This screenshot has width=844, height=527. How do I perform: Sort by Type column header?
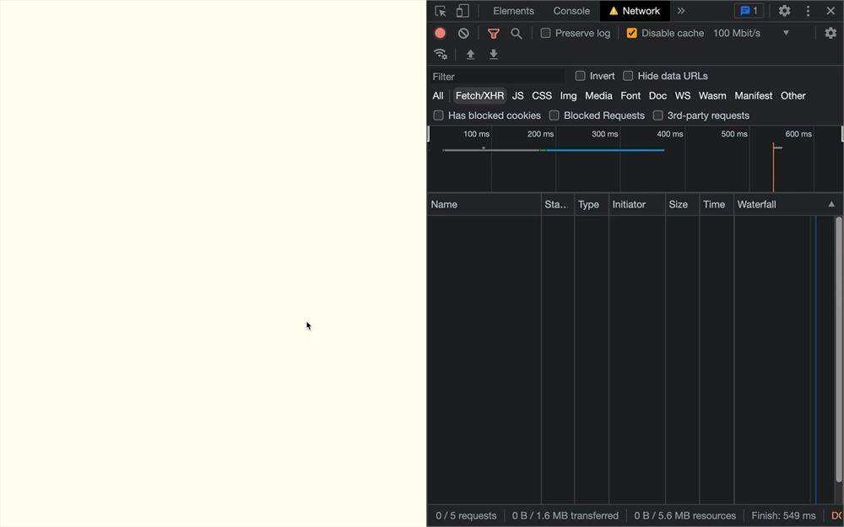(591, 204)
